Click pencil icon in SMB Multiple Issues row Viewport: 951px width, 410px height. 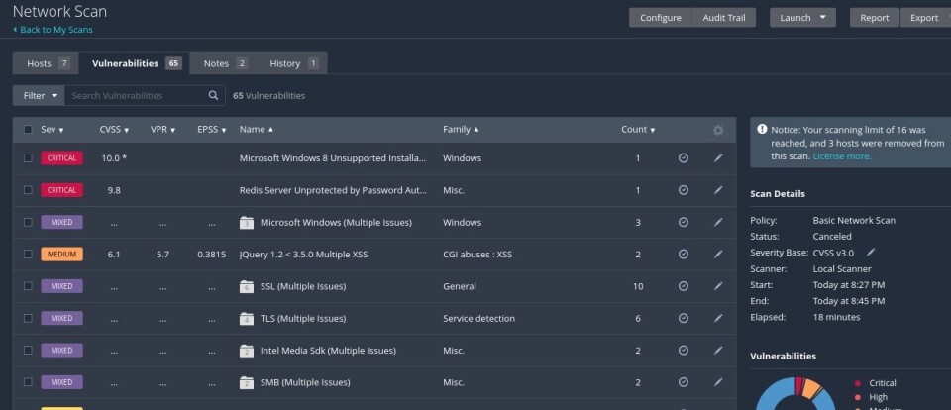click(x=718, y=382)
